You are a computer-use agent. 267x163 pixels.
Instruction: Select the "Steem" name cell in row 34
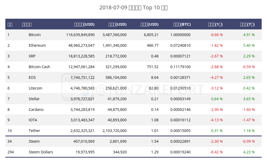pyautogui.click(x=34, y=142)
